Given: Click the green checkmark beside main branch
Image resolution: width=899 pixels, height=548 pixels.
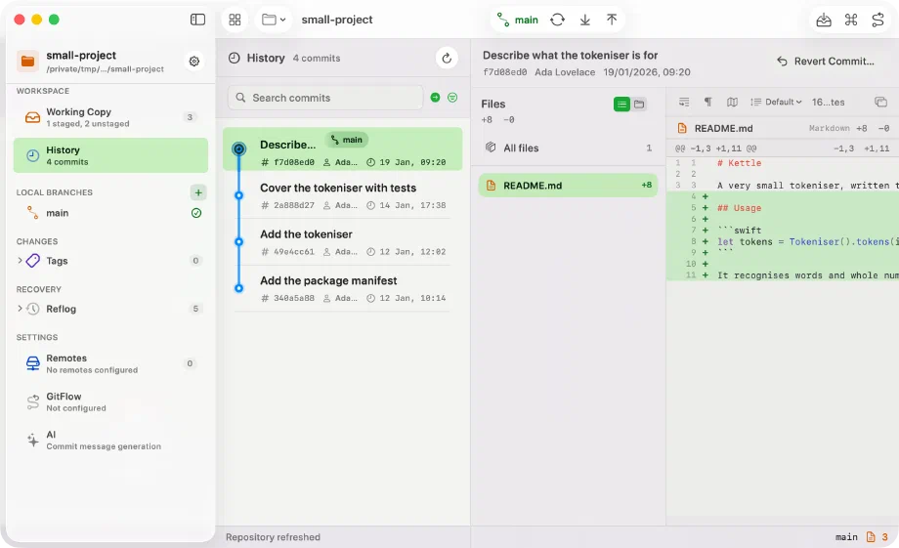Looking at the screenshot, I should (x=196, y=213).
